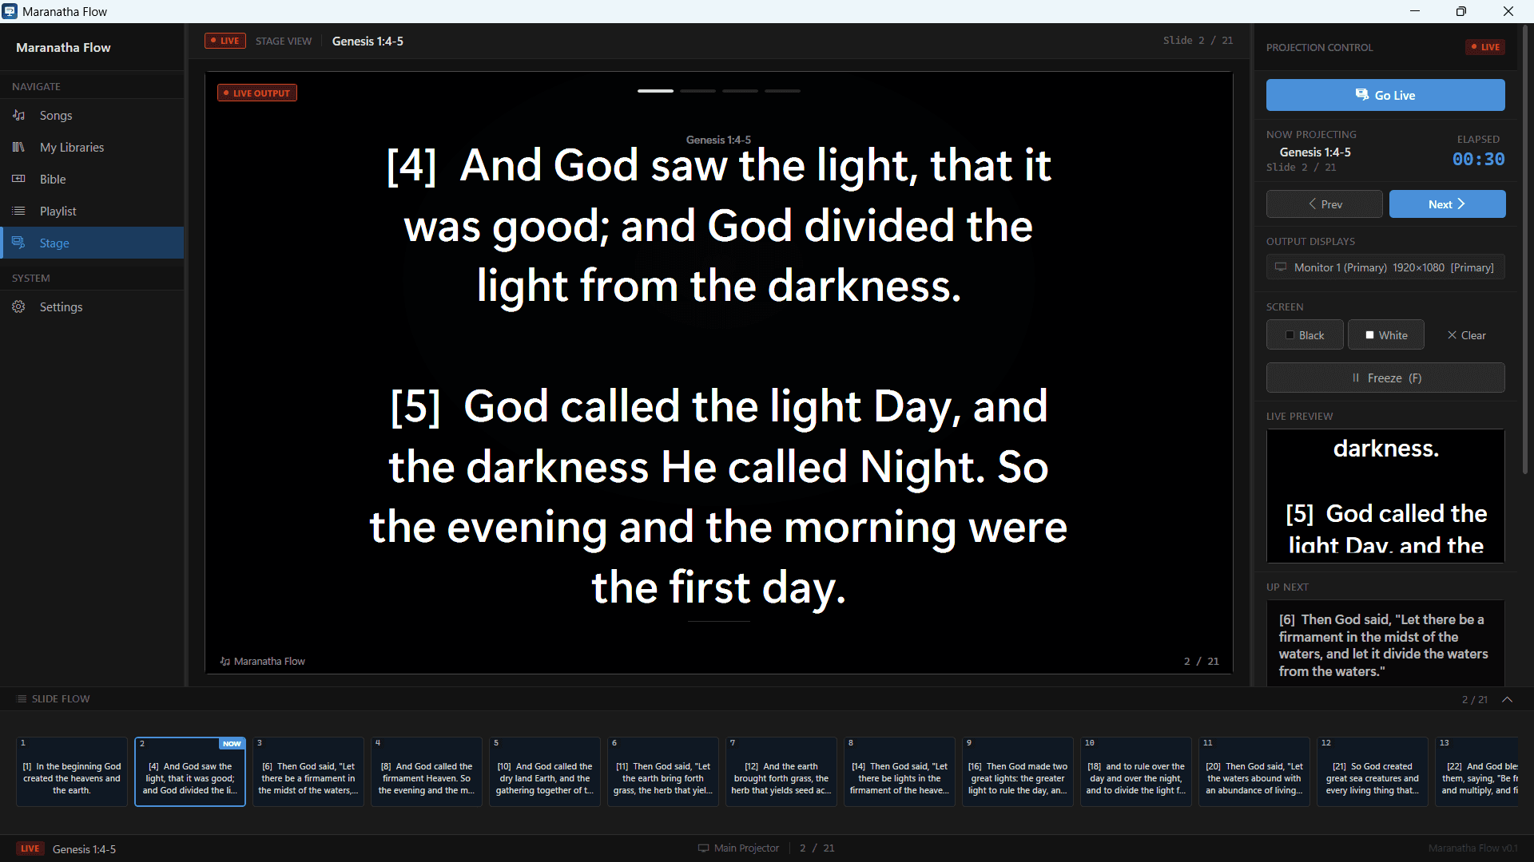Open My Libraries section
The image size is (1534, 862).
click(x=92, y=148)
